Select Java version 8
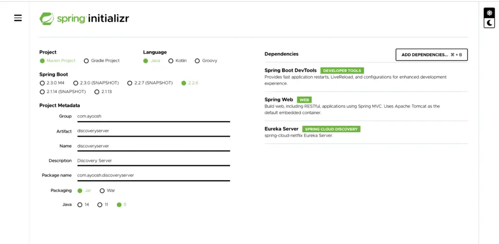The height and width of the screenshot is (244, 499). [x=121, y=205]
